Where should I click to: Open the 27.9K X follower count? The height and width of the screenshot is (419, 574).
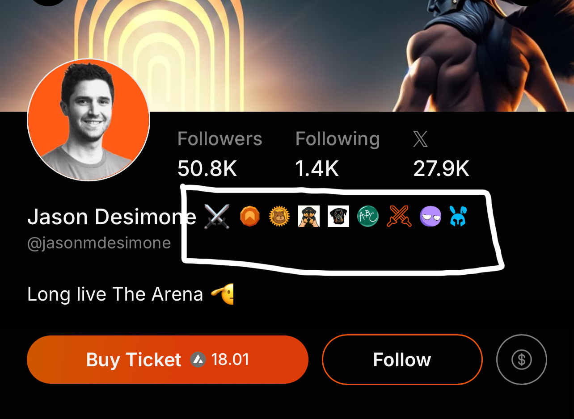click(x=441, y=169)
